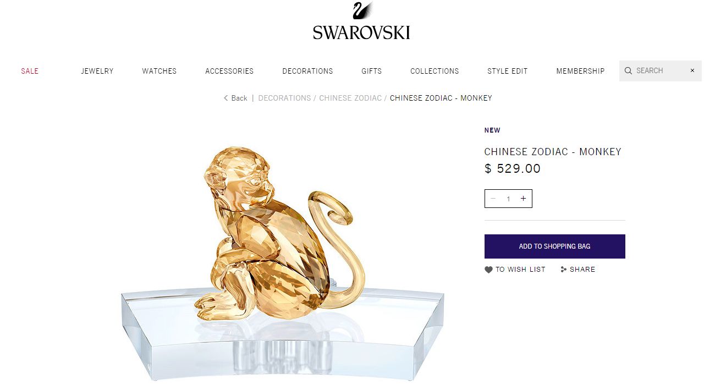726x384 pixels.
Task: Focus the search input field
Action: (660, 70)
